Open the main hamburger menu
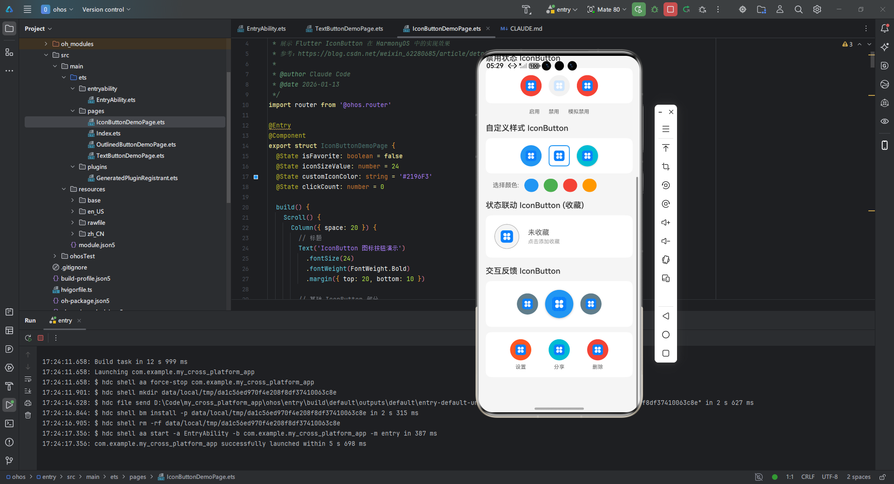The height and width of the screenshot is (484, 894). pos(27,9)
